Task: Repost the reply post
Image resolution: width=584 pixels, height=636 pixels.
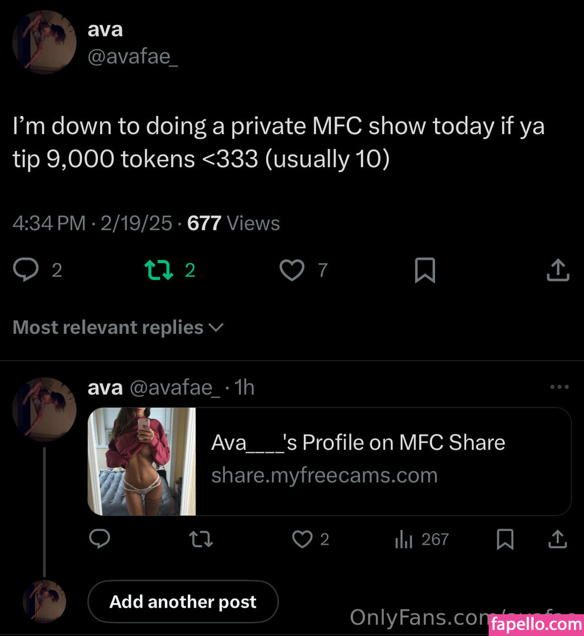Action: (x=201, y=539)
